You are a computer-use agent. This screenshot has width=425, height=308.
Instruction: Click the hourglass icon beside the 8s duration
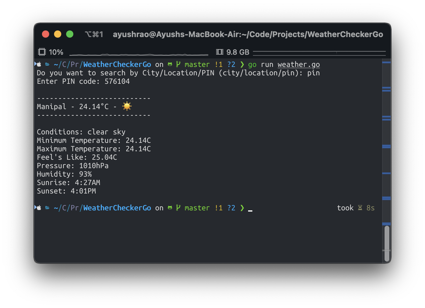pyautogui.click(x=360, y=208)
